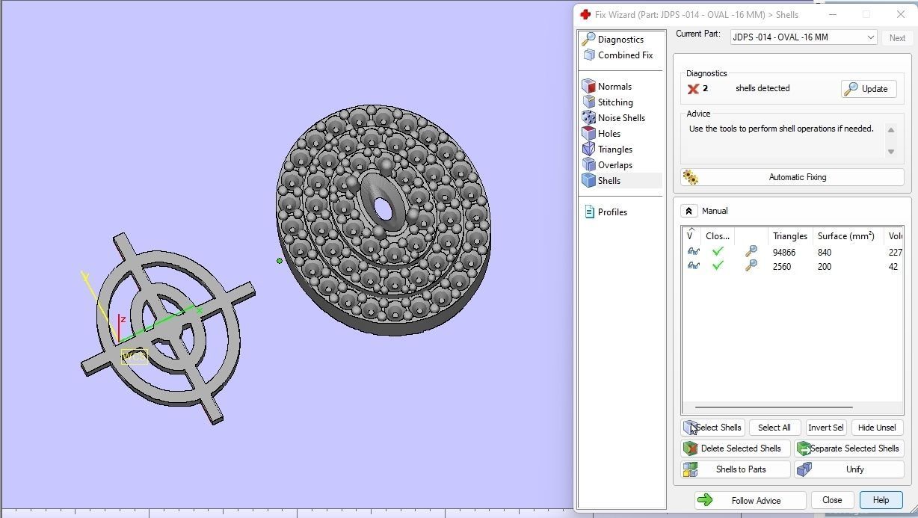Open Help for the Fix Wizard

[x=881, y=500]
